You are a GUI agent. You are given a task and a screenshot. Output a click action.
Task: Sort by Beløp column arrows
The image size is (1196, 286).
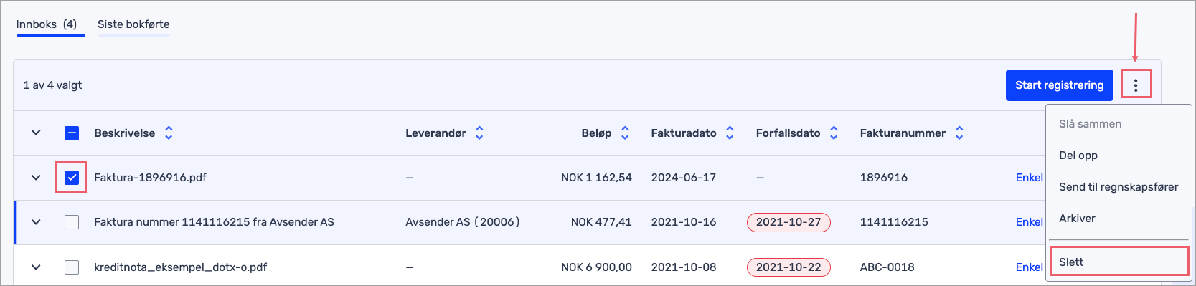pos(625,133)
